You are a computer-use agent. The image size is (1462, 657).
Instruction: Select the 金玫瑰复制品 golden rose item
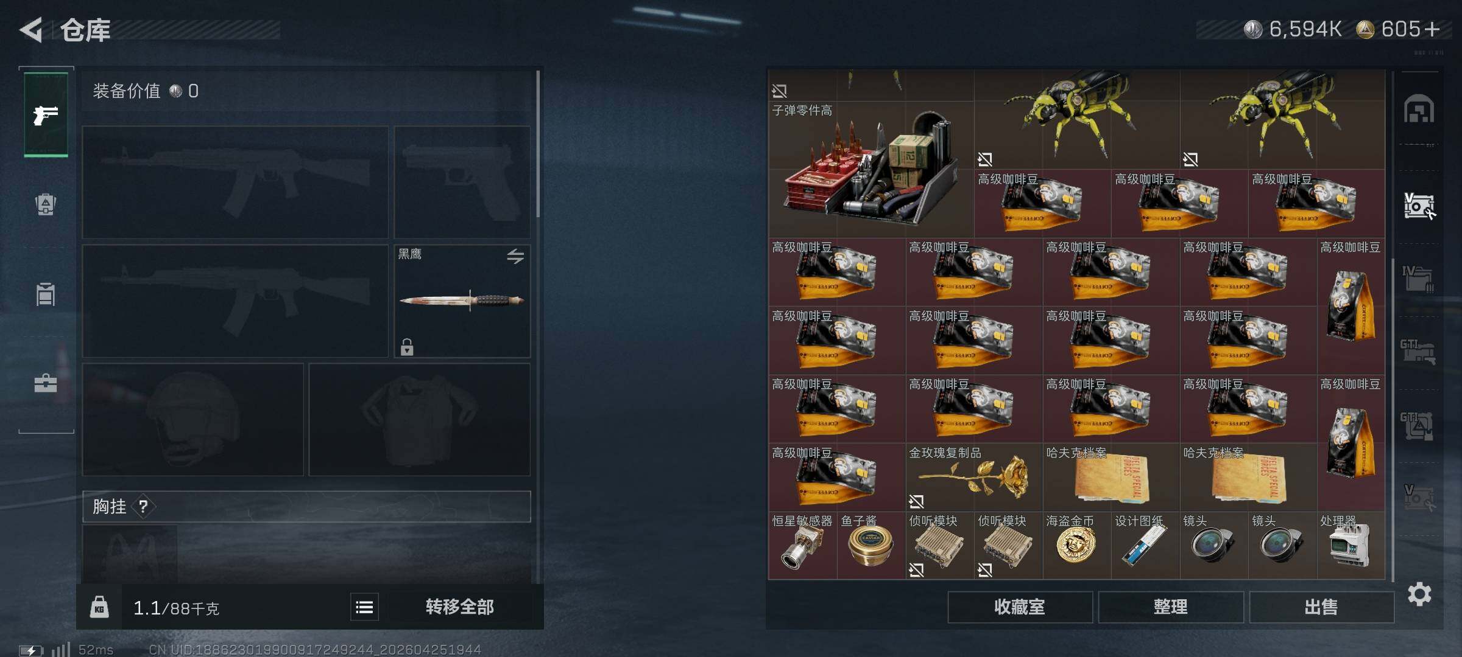(x=974, y=477)
